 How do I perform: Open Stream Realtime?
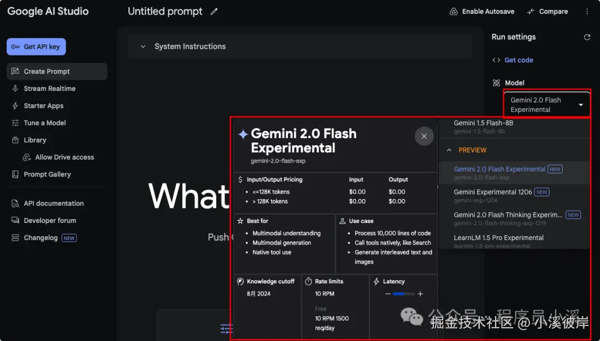57,89
